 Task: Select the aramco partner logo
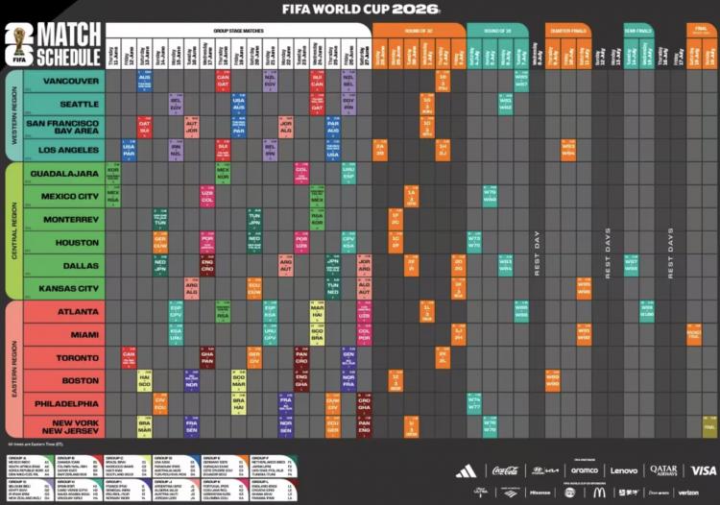click(x=584, y=470)
